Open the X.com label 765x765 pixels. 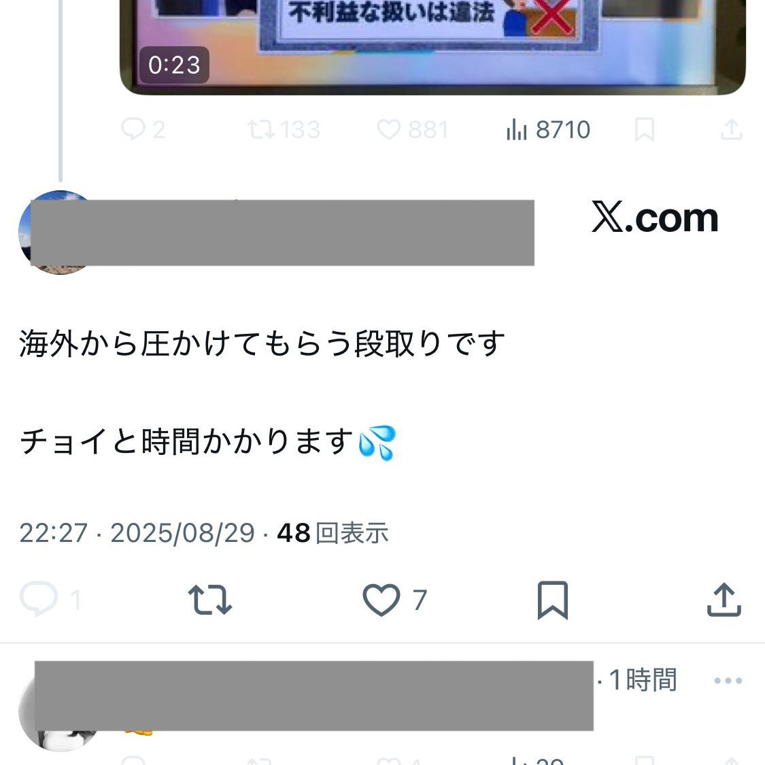pos(655,217)
